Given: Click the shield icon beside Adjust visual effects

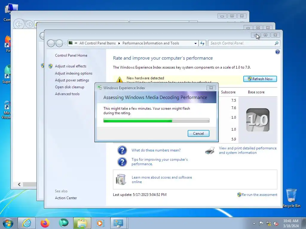Looking at the screenshot, I should [x=50, y=66].
